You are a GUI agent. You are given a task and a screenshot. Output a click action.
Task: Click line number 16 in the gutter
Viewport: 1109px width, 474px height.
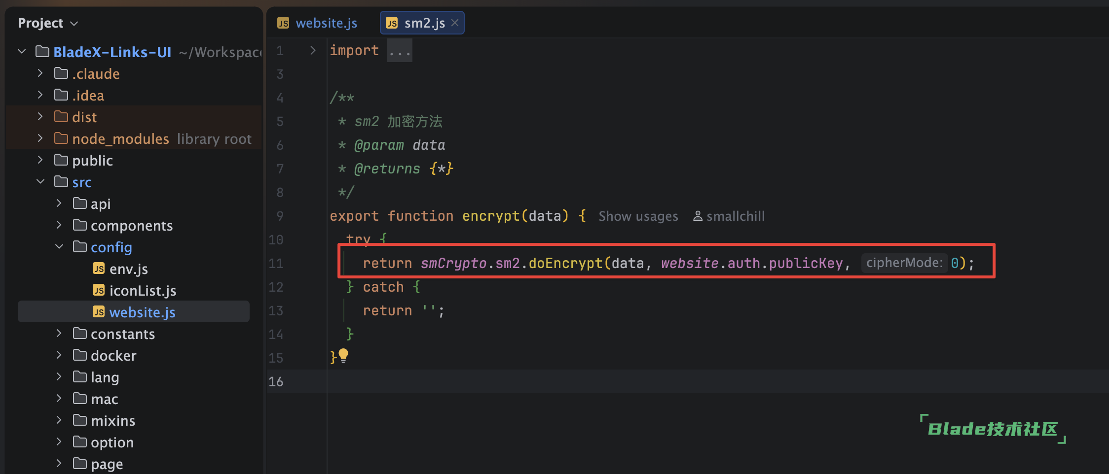coord(276,381)
